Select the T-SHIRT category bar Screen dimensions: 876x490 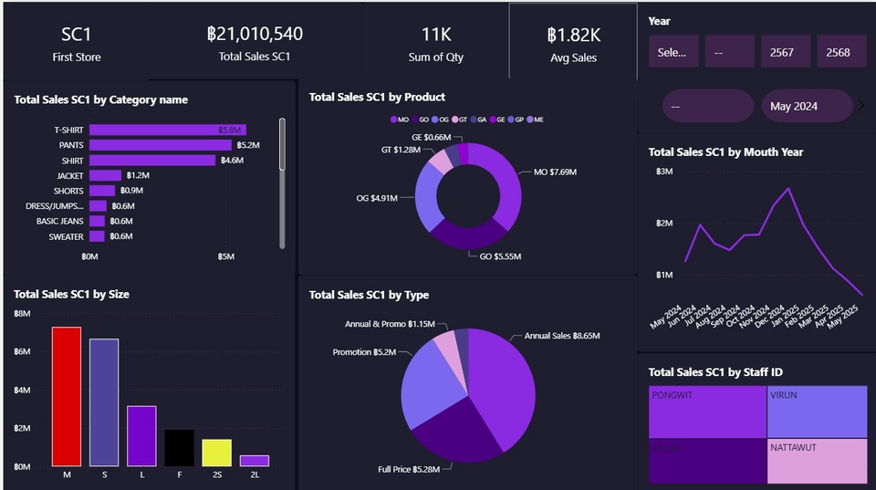pos(166,130)
